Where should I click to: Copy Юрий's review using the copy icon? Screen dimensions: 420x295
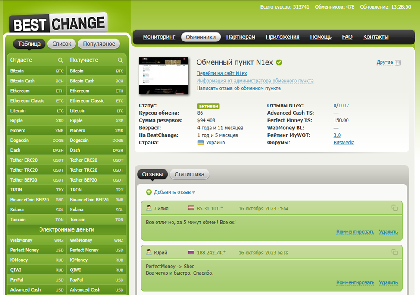coord(394,252)
